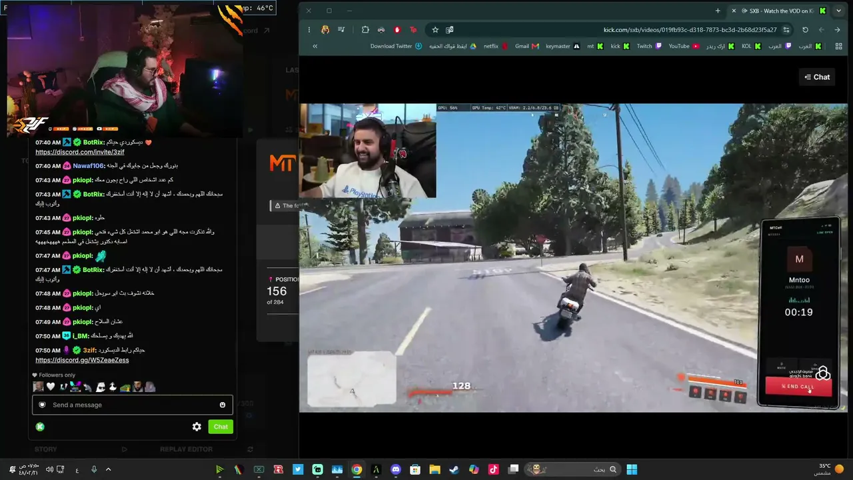Show hidden system tray icons
This screenshot has height=480, width=853.
108,469
